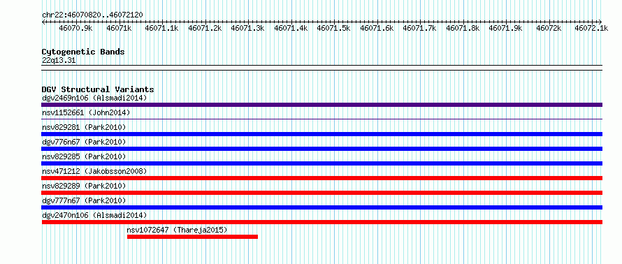622x264 pixels.
Task: Select the dgv776n67 blue variant bar
Action: tap(321, 149)
